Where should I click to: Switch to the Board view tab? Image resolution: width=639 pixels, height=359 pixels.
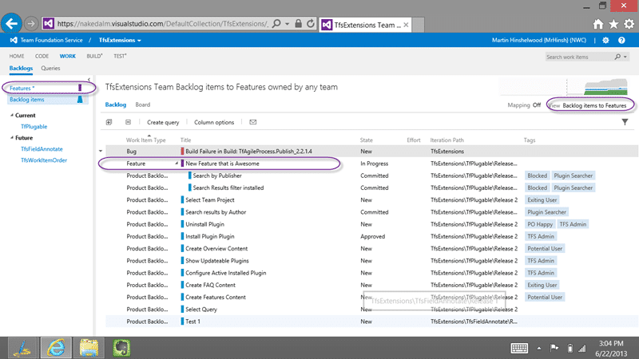[x=143, y=105]
